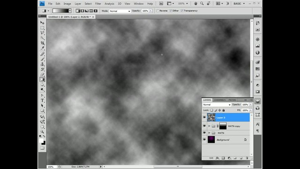Select the Crop tool

click(x=42, y=43)
